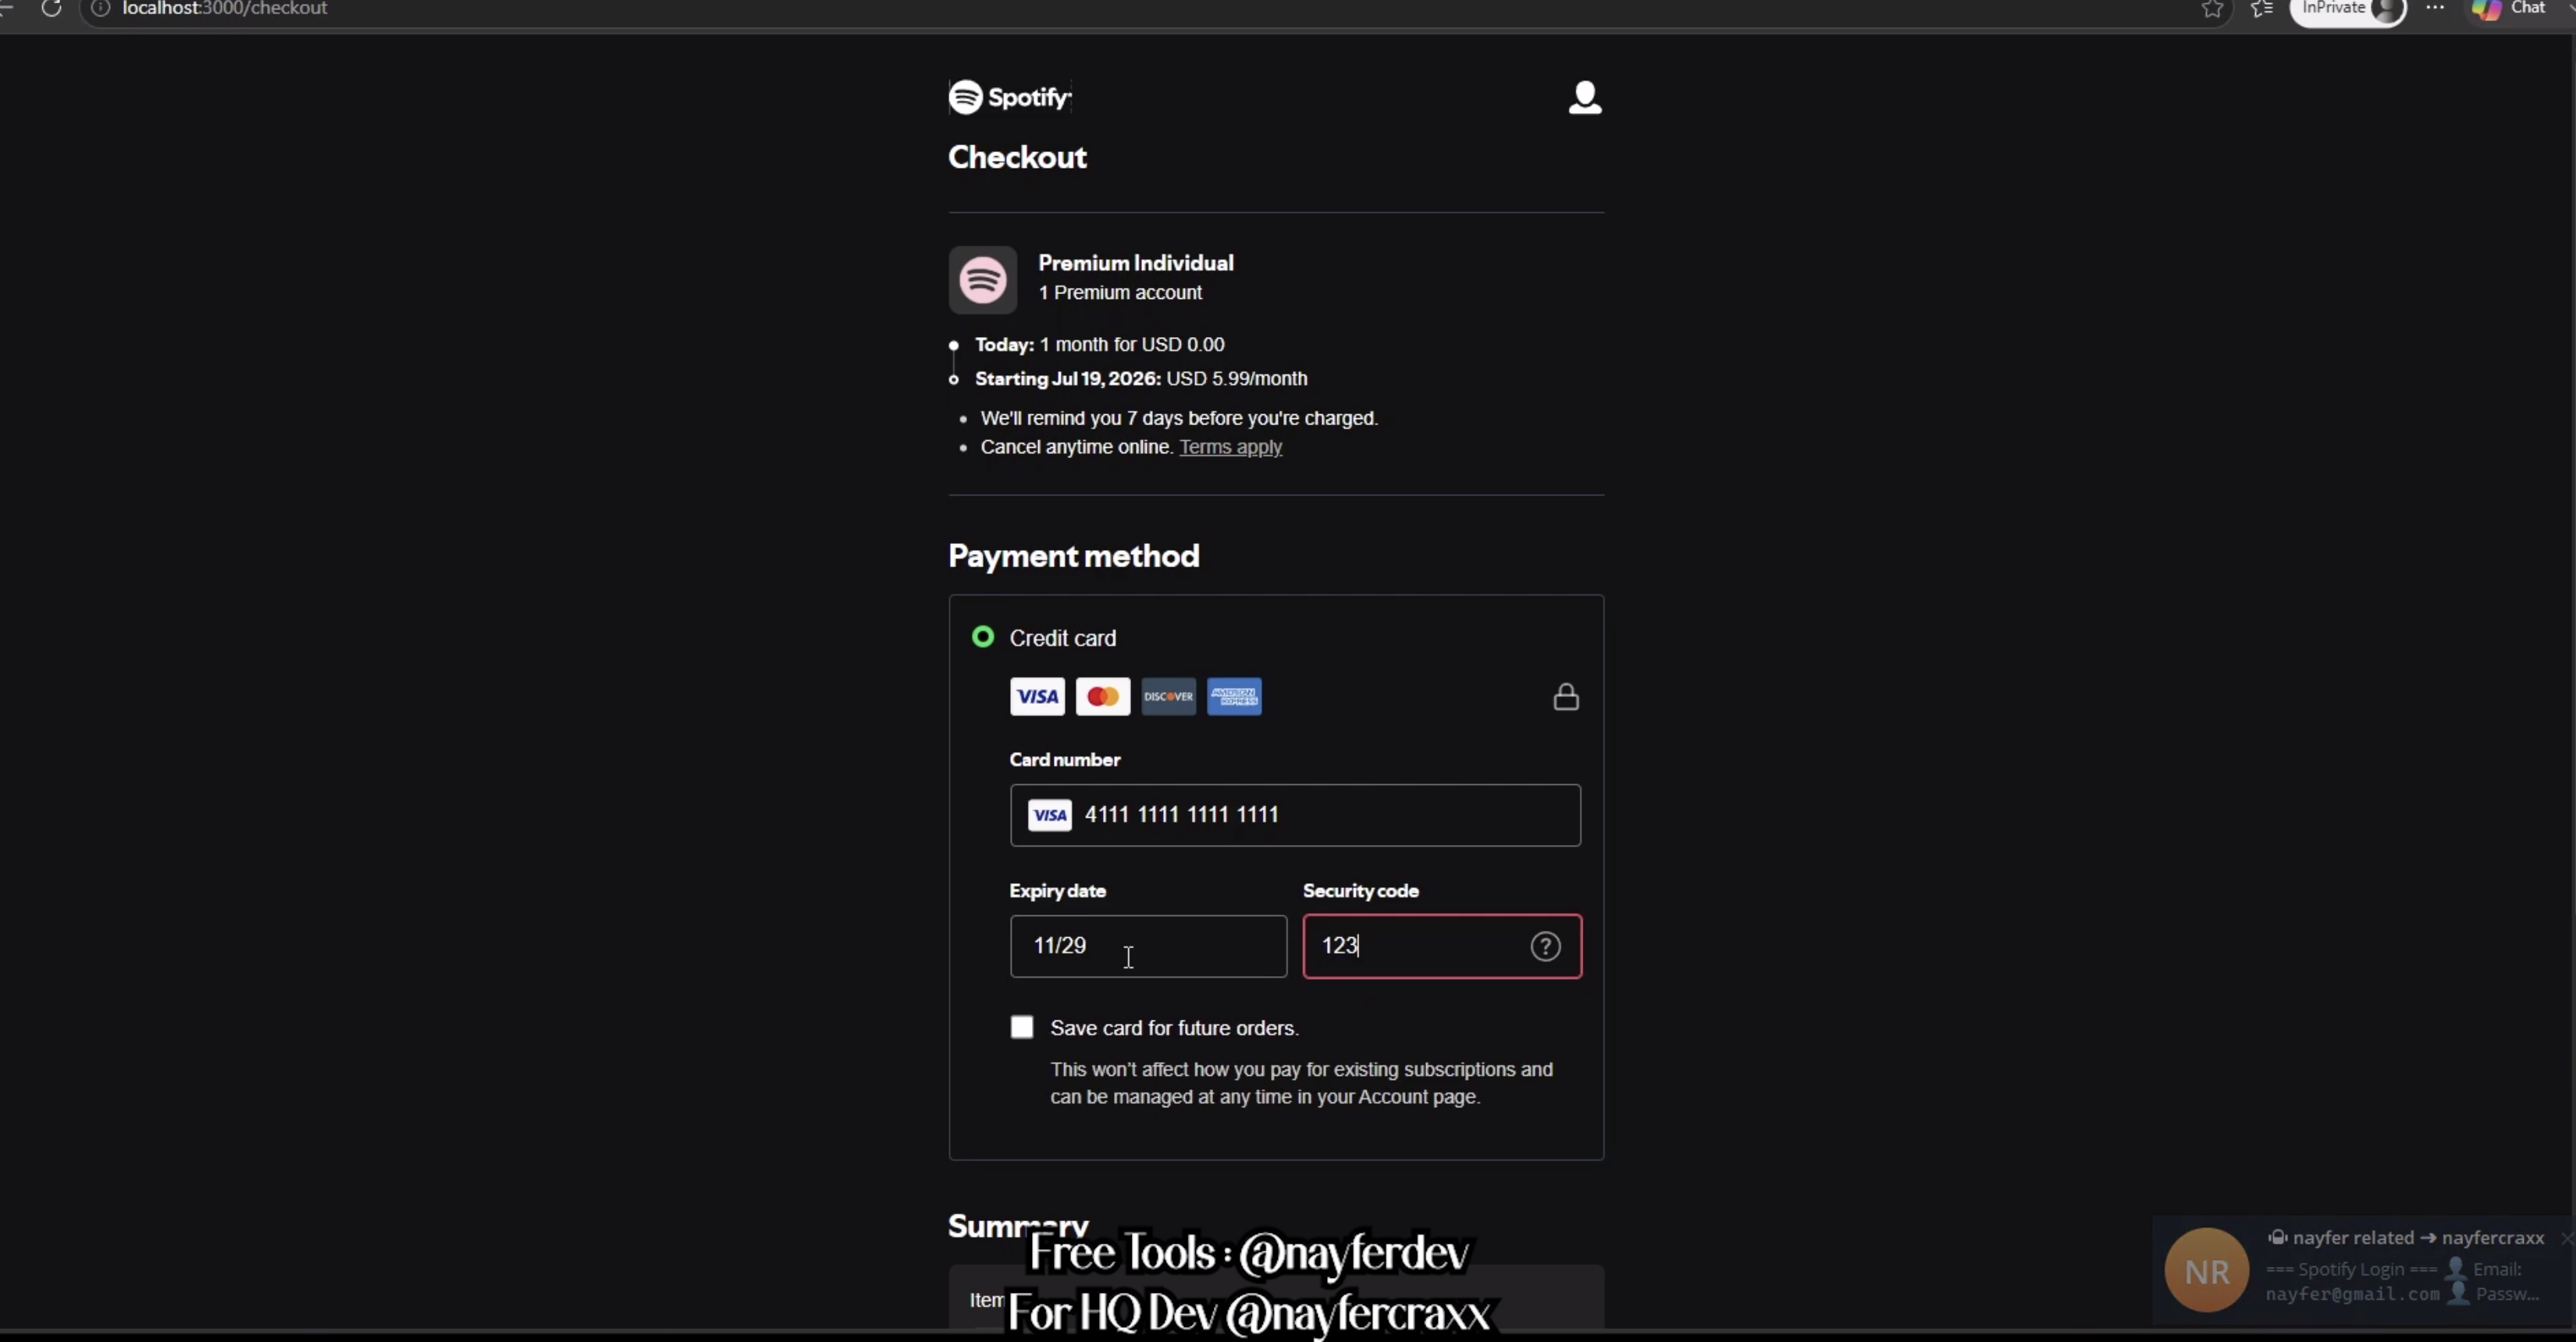Click the NR avatar in the notification

point(2206,1270)
